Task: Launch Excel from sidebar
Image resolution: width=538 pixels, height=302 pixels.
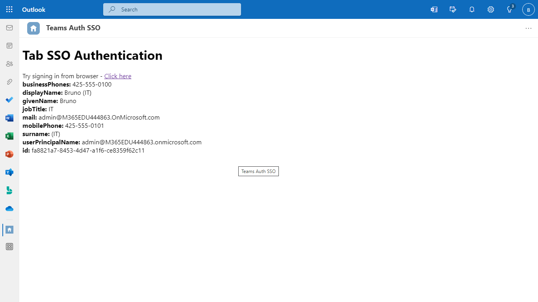Action: 9,136
